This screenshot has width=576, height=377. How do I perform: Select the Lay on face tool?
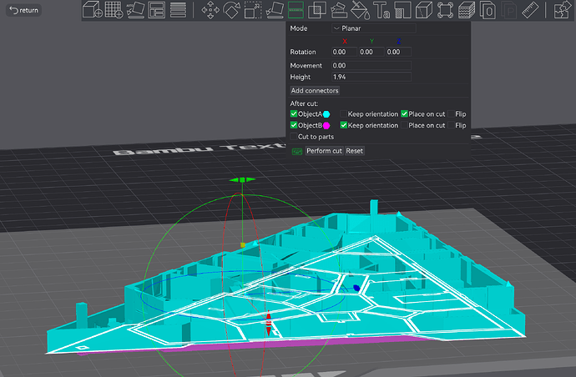point(275,10)
